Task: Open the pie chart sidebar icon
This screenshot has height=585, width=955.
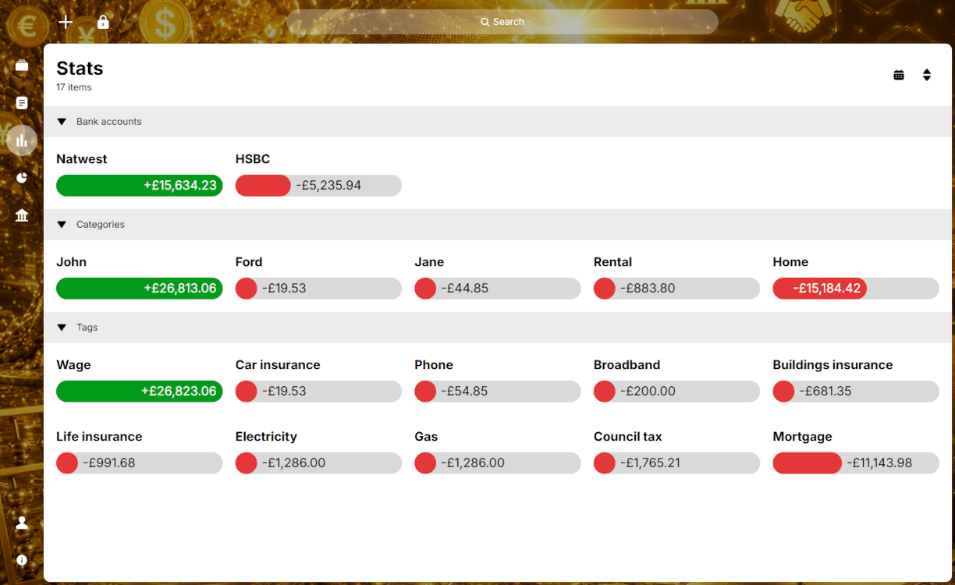Action: [x=22, y=178]
